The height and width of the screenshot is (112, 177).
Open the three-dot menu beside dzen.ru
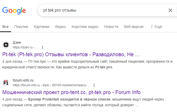tap(43, 47)
